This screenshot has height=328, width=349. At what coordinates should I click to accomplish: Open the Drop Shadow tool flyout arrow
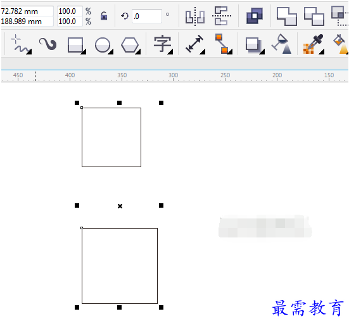tap(262, 52)
